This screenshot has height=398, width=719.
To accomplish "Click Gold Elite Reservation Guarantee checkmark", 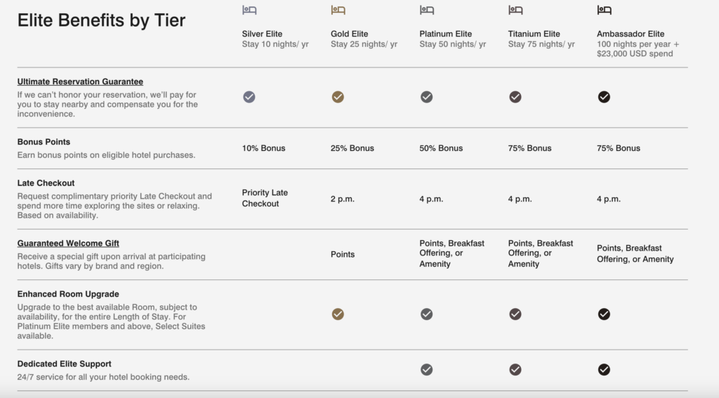I will coord(338,97).
